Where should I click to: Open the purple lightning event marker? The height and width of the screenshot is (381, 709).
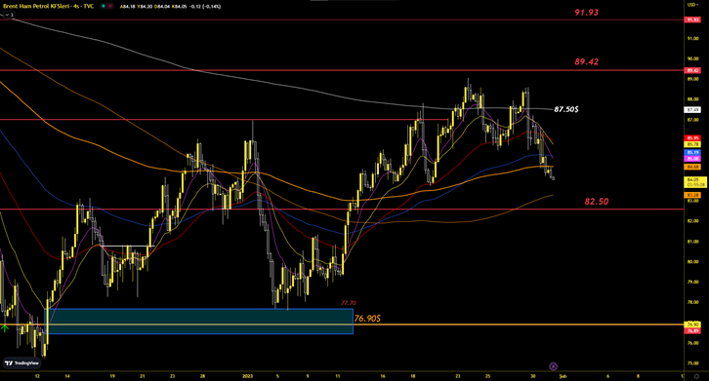[x=553, y=366]
